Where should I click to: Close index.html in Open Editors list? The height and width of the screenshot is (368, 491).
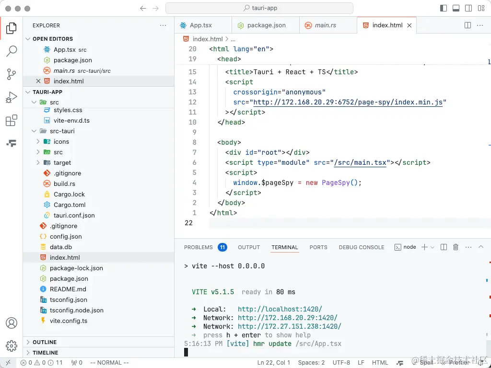click(38, 81)
